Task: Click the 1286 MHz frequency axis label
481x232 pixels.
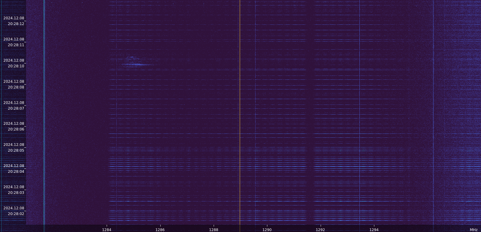Action: click(160, 230)
